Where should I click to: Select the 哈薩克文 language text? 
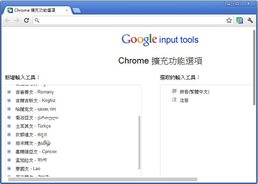click(36, 109)
